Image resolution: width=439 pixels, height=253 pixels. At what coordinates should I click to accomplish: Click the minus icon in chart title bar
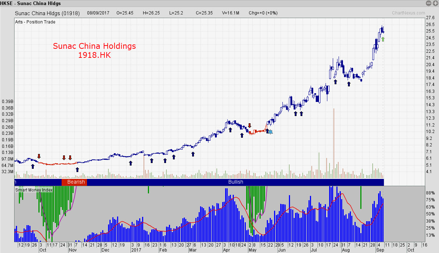point(428,3)
